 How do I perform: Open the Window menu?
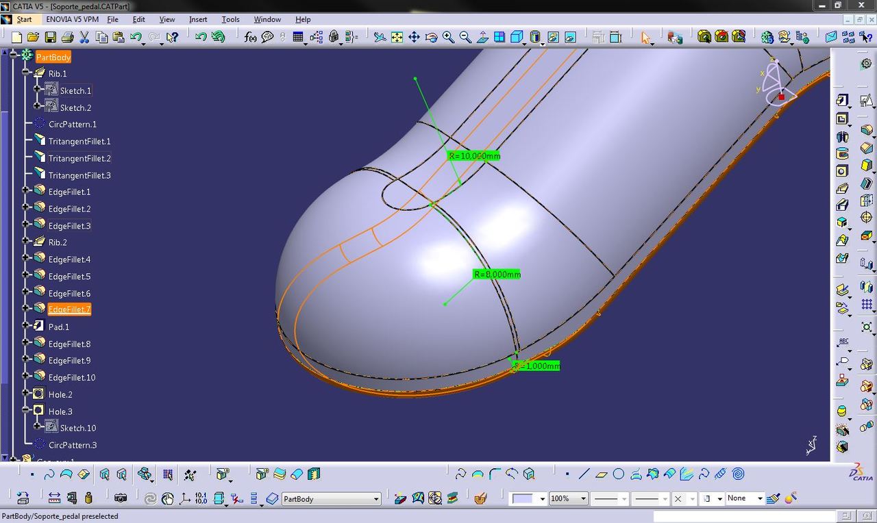coord(267,19)
